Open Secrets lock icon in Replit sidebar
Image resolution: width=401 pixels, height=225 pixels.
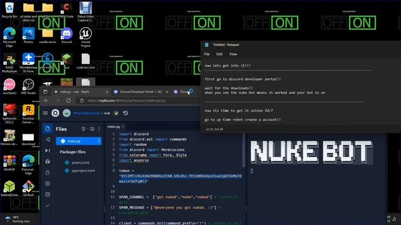[x=48, y=172]
